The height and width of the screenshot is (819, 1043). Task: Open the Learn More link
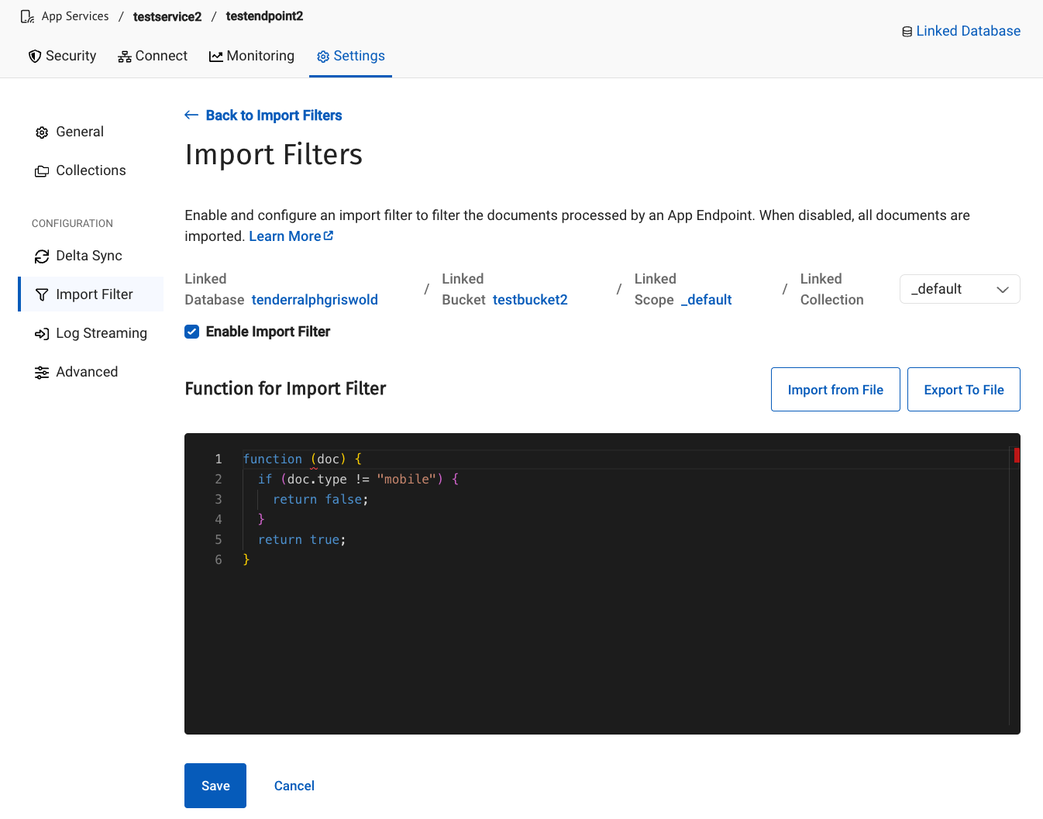(291, 236)
